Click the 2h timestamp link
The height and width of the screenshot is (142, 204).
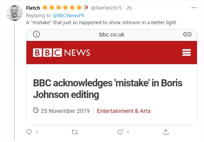click(129, 8)
